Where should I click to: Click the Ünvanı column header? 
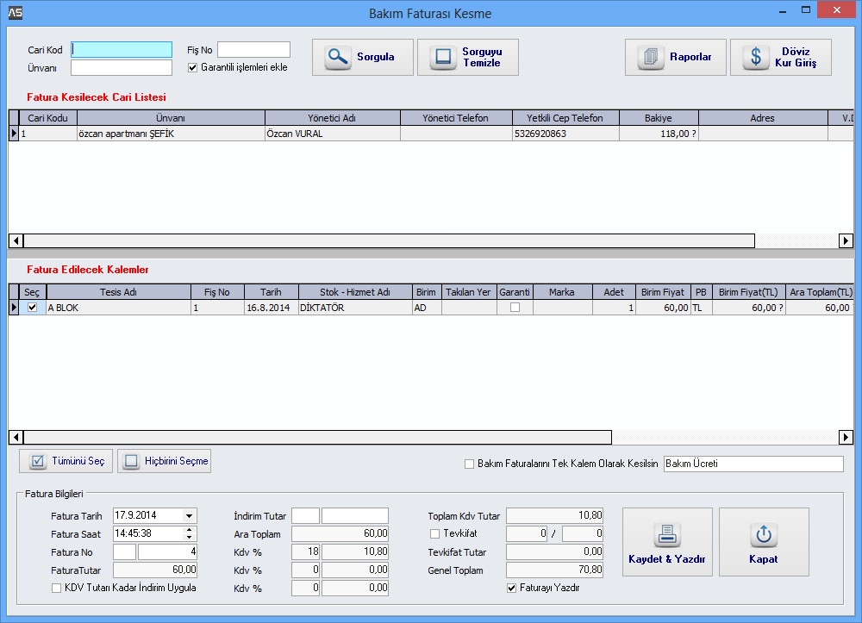(x=171, y=118)
